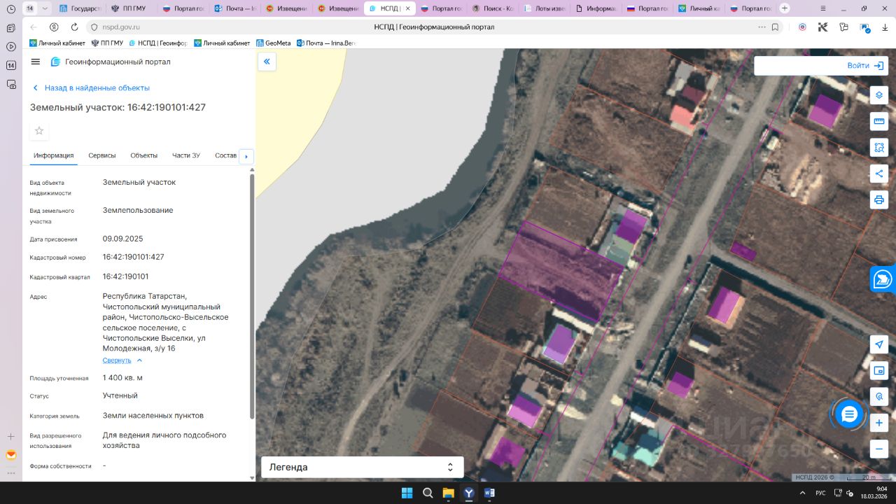Image resolution: width=896 pixels, height=504 pixels.
Task: Open the Части ЗУ tab
Action: 186,155
